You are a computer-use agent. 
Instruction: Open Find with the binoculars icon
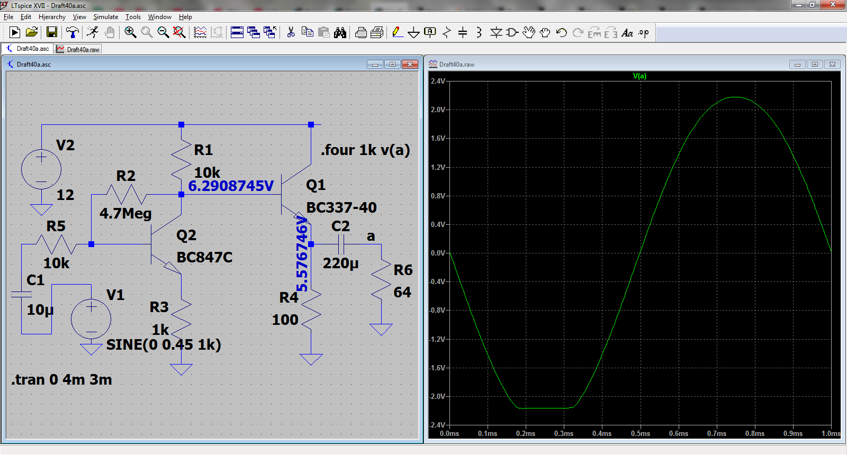coord(340,33)
